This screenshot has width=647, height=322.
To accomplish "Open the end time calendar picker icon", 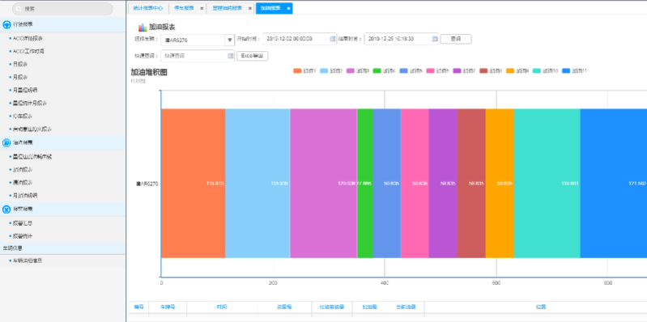I will pyautogui.click(x=435, y=39).
